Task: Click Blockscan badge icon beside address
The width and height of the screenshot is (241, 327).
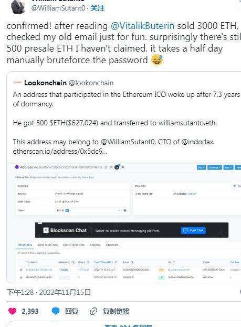Action: coord(117,167)
